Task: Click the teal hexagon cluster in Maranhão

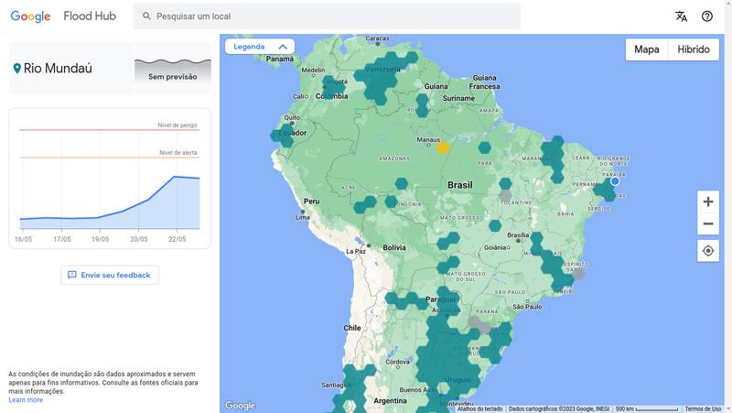Action: (x=554, y=158)
